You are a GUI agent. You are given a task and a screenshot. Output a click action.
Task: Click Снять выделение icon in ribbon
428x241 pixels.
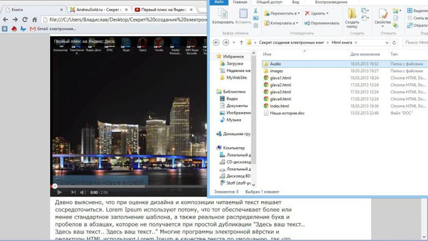tap(410, 18)
